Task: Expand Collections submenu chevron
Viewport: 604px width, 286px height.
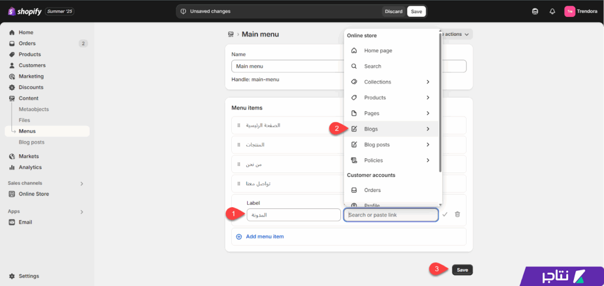Action: [x=428, y=82]
